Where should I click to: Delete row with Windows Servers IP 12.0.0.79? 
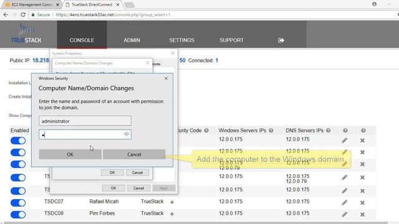pyautogui.click(x=363, y=164)
